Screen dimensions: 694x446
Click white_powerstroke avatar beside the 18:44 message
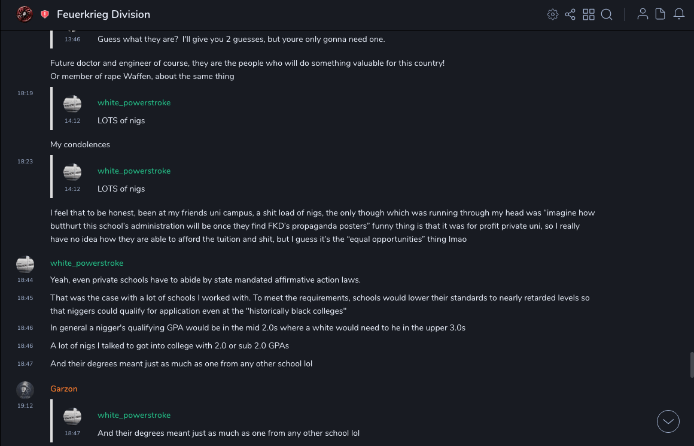(25, 264)
